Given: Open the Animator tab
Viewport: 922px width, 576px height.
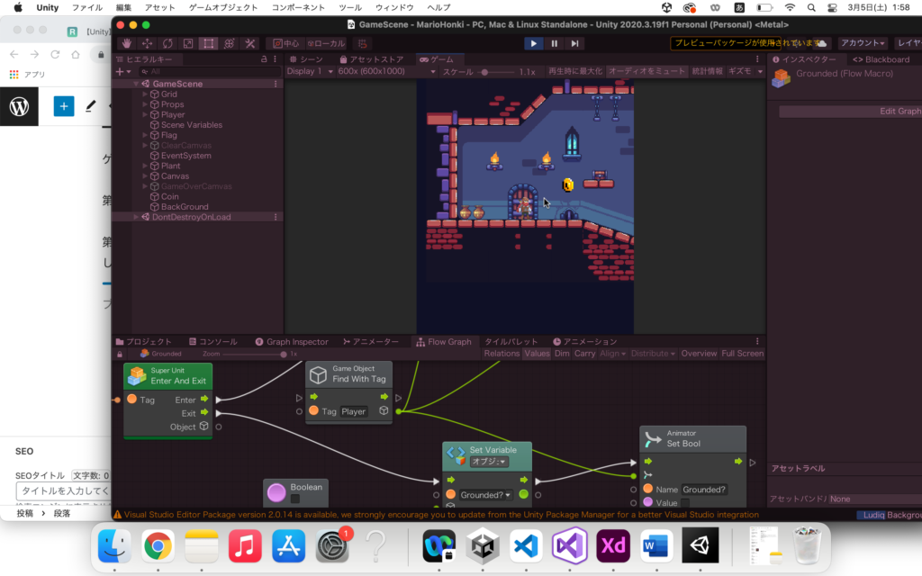Looking at the screenshot, I should point(370,341).
